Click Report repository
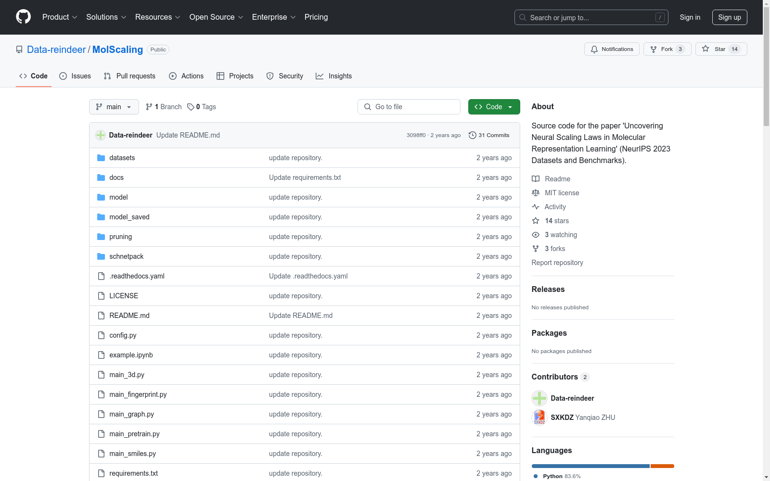Screen dimensions: 770x481 coord(557,263)
